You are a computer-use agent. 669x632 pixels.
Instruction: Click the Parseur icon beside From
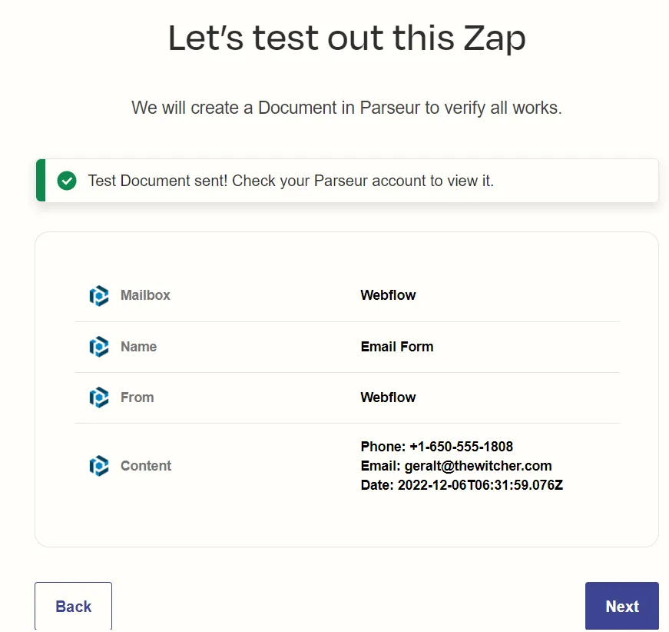98,397
